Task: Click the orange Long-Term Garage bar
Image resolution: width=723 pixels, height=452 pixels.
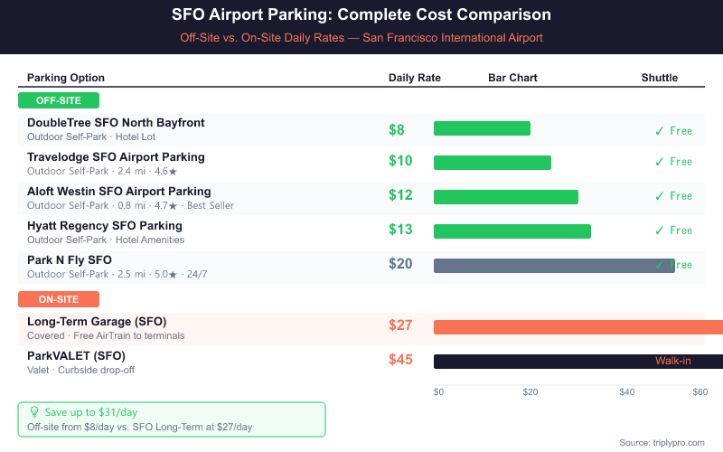Action: [x=578, y=327]
